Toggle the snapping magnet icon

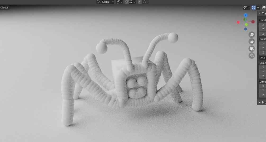pyautogui.click(x=127, y=2)
